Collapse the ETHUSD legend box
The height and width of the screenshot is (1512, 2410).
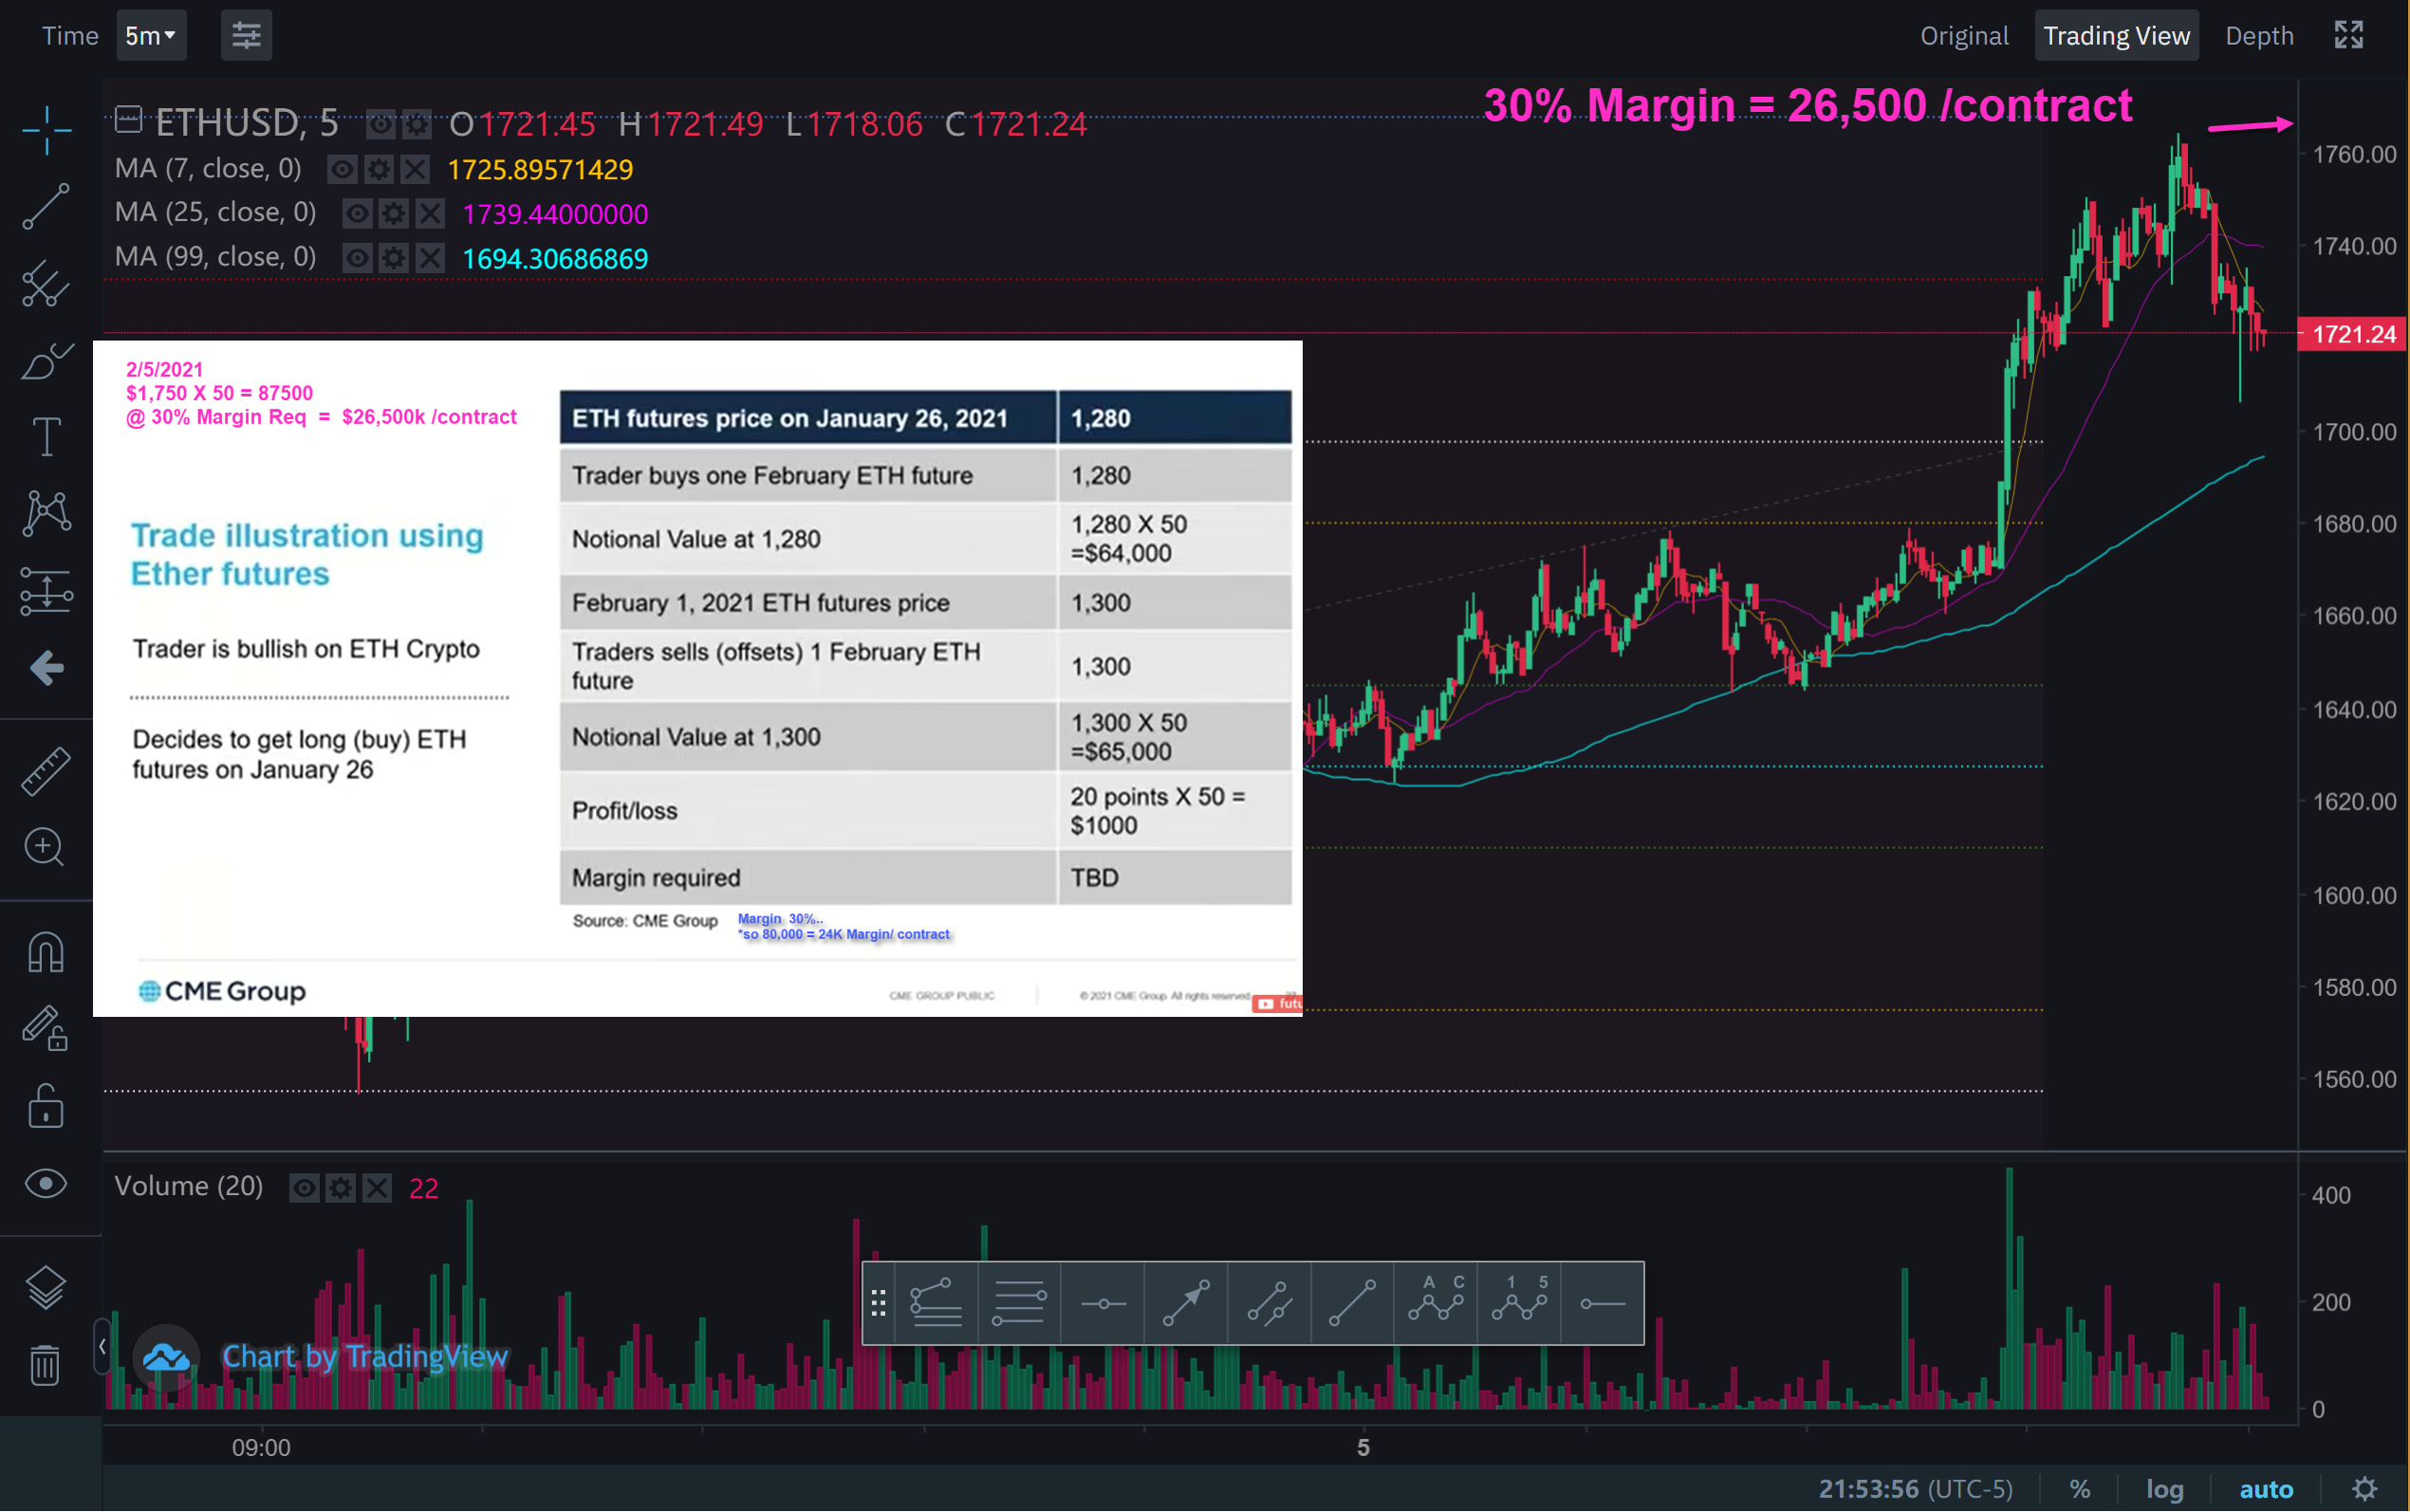(x=128, y=119)
